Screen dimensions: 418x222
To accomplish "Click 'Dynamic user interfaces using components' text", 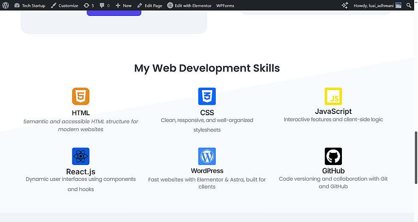I will click(x=81, y=184).
